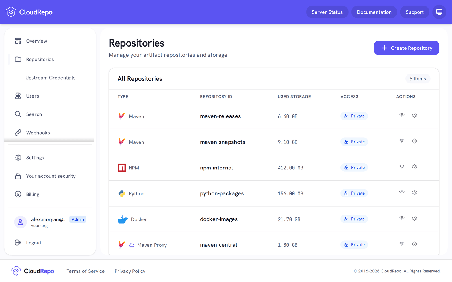452x282 pixels.
Task: Open Webhooks in the sidebar
Action: 50,133
